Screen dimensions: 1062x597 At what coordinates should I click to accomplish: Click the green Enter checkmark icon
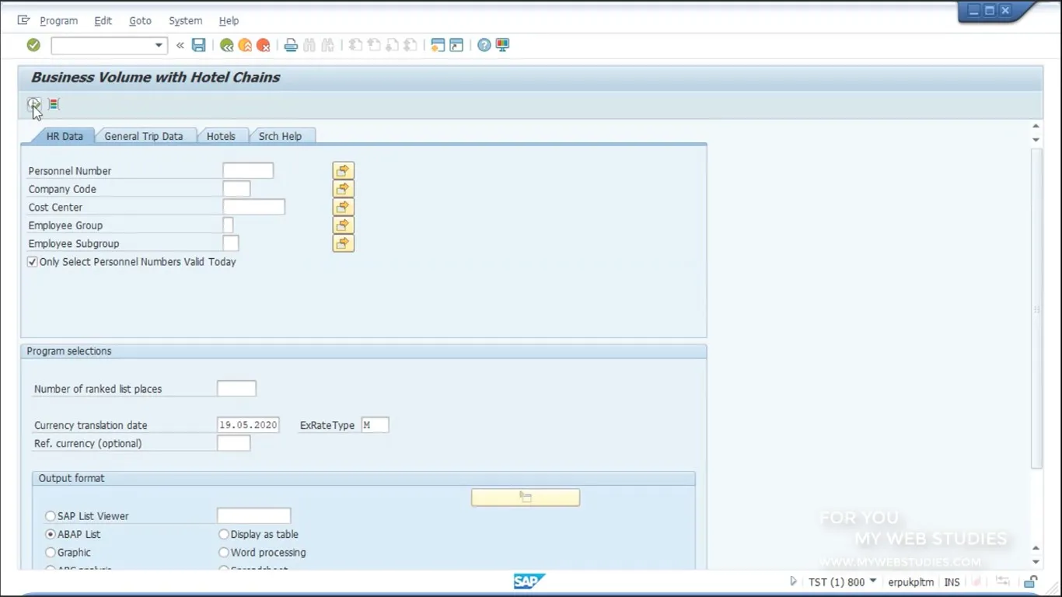[33, 45]
